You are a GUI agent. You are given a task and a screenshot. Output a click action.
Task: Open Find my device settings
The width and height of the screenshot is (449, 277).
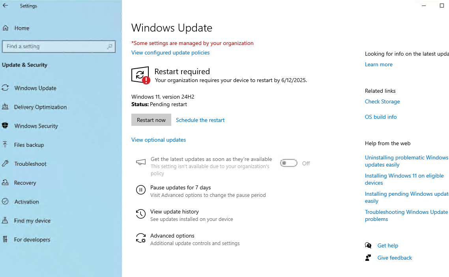click(x=32, y=221)
